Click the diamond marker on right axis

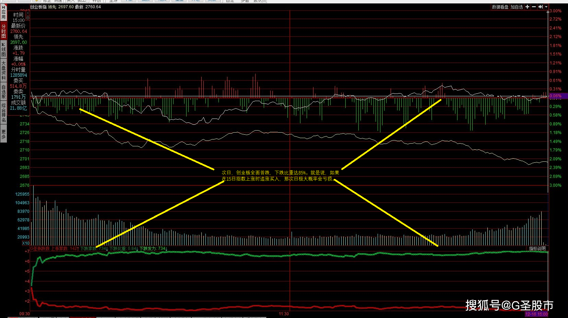tap(548, 12)
